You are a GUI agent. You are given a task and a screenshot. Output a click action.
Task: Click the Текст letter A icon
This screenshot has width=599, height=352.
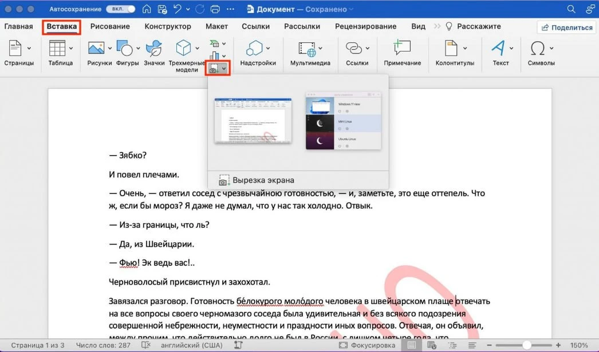point(498,48)
